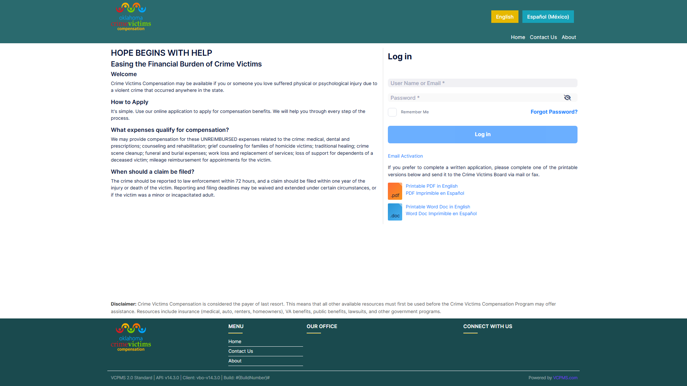Click the footer Crime Victims Compensation logo
687x386 pixels.
pyautogui.click(x=131, y=336)
